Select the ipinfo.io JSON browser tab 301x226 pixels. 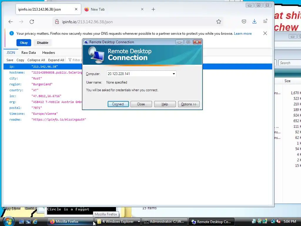[49, 9]
